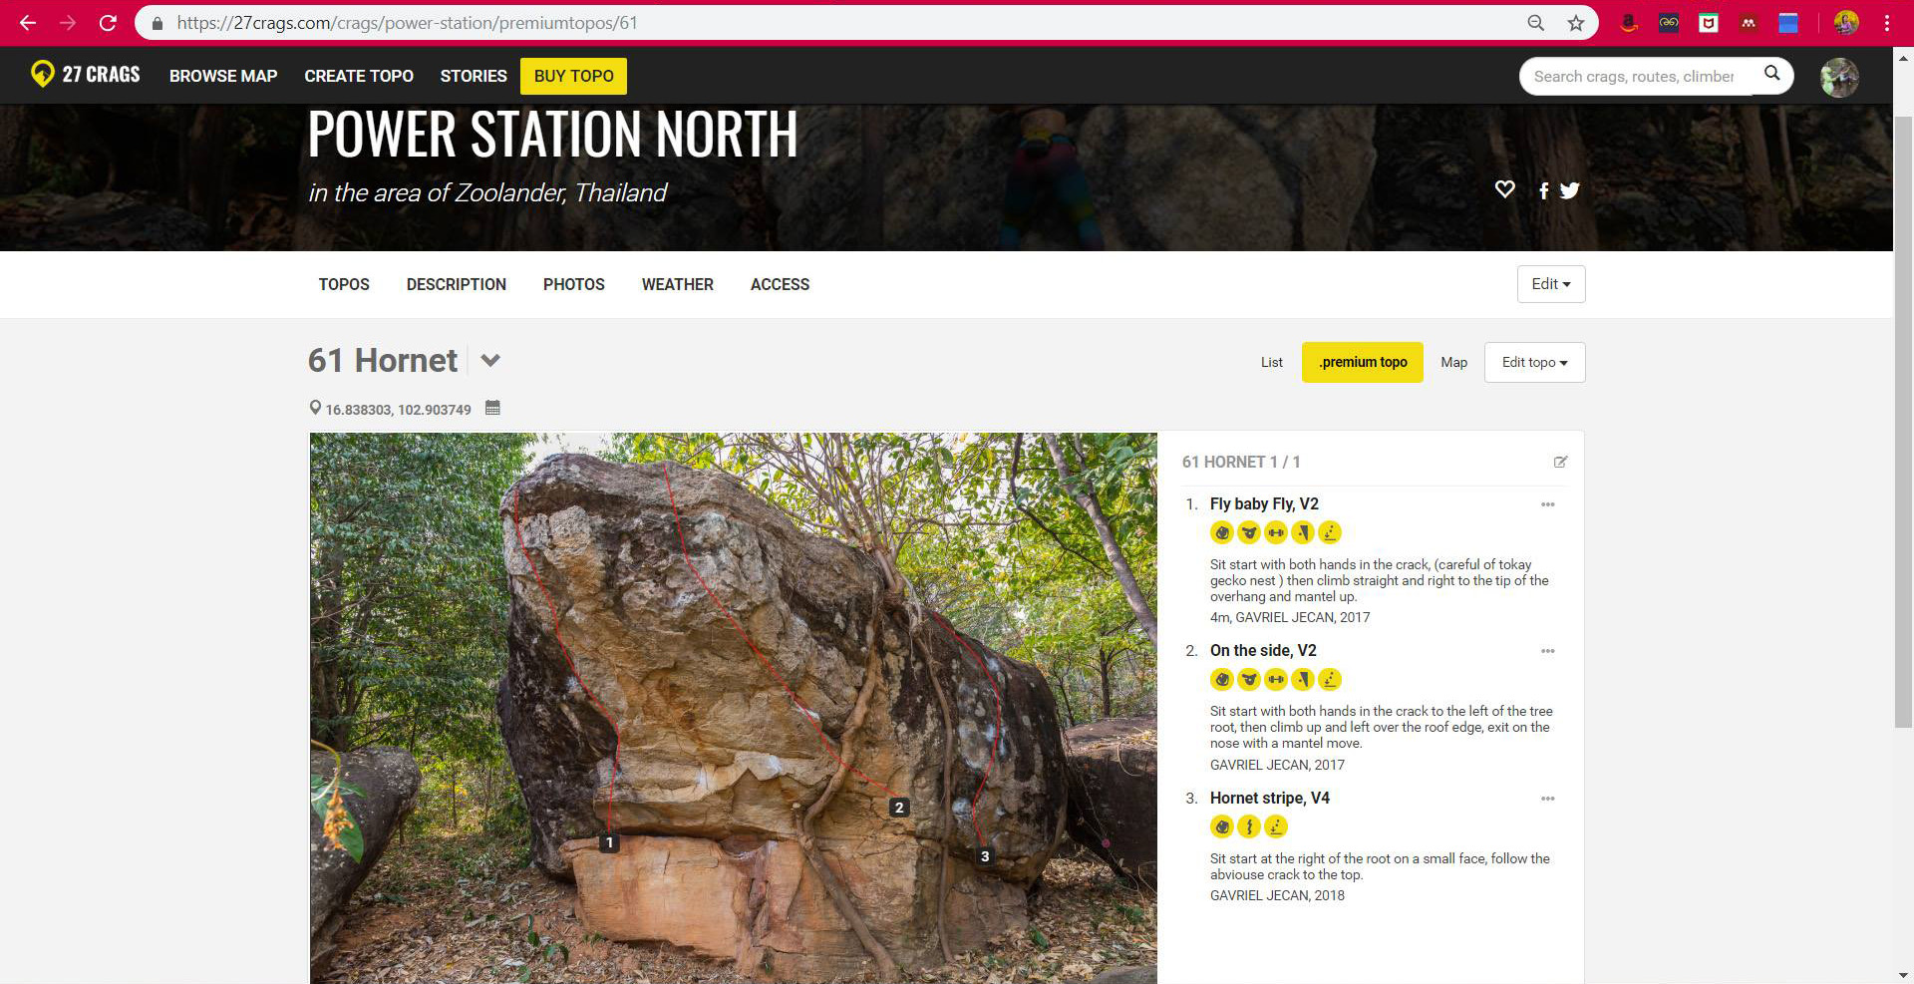Click the edit pencil icon near 61 HORNET
Viewport: 1914px width, 984px height.
(x=1560, y=462)
